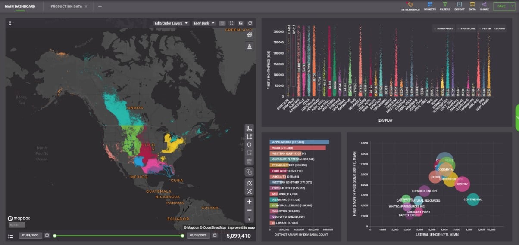Open the ENV Dark basemap dropdown
519x245 pixels.
pos(203,23)
